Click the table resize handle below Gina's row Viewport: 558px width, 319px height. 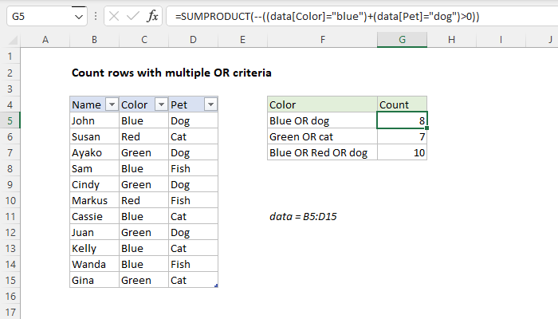tap(216, 286)
